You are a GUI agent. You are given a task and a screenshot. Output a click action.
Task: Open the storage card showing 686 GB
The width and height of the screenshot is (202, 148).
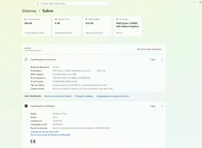tap(36, 26)
